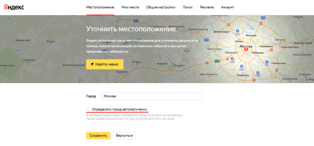
Task: Click the Сохранить button
Action: click(98, 135)
